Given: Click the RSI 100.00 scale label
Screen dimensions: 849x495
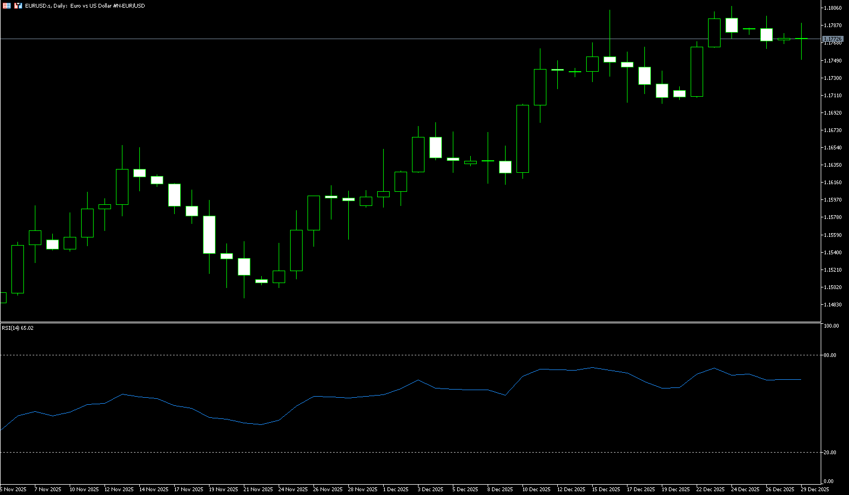Looking at the screenshot, I should point(831,326).
